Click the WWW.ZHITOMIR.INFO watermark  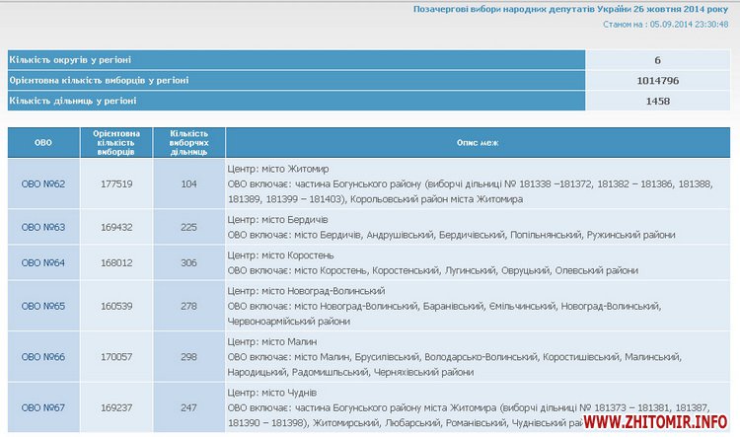click(657, 423)
